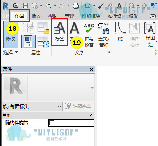Switch to the 创建 tab
Image resolution: width=158 pixels, height=146 pixels.
tap(19, 16)
